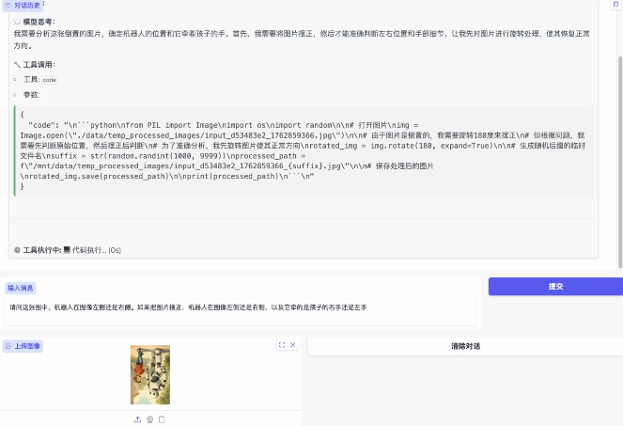The width and height of the screenshot is (623, 426).
Task: Remove the uploaded image with the X icon
Action: pyautogui.click(x=292, y=345)
